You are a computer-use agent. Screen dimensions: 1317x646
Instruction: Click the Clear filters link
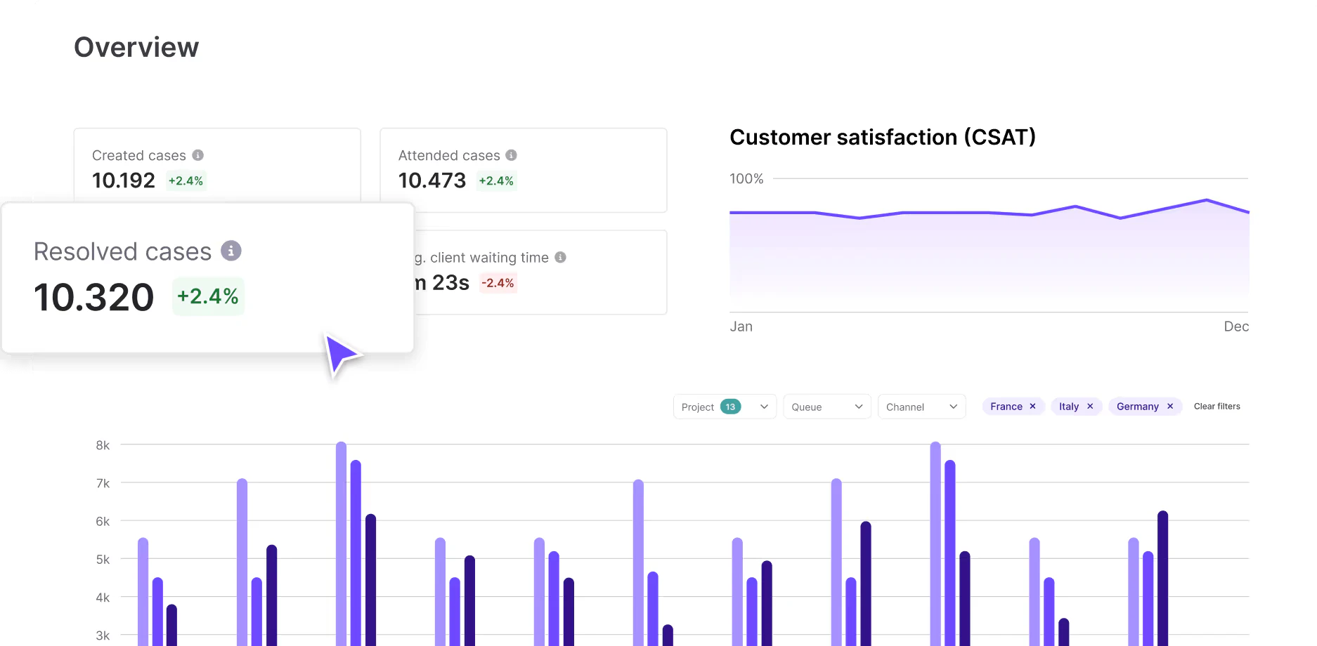[x=1217, y=406]
